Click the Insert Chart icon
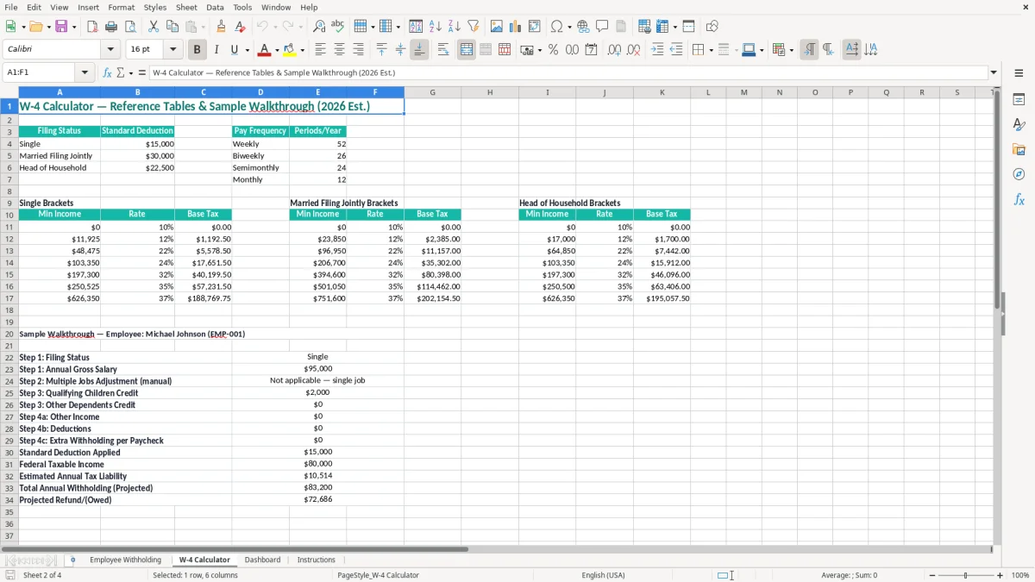The image size is (1035, 582). [516, 27]
